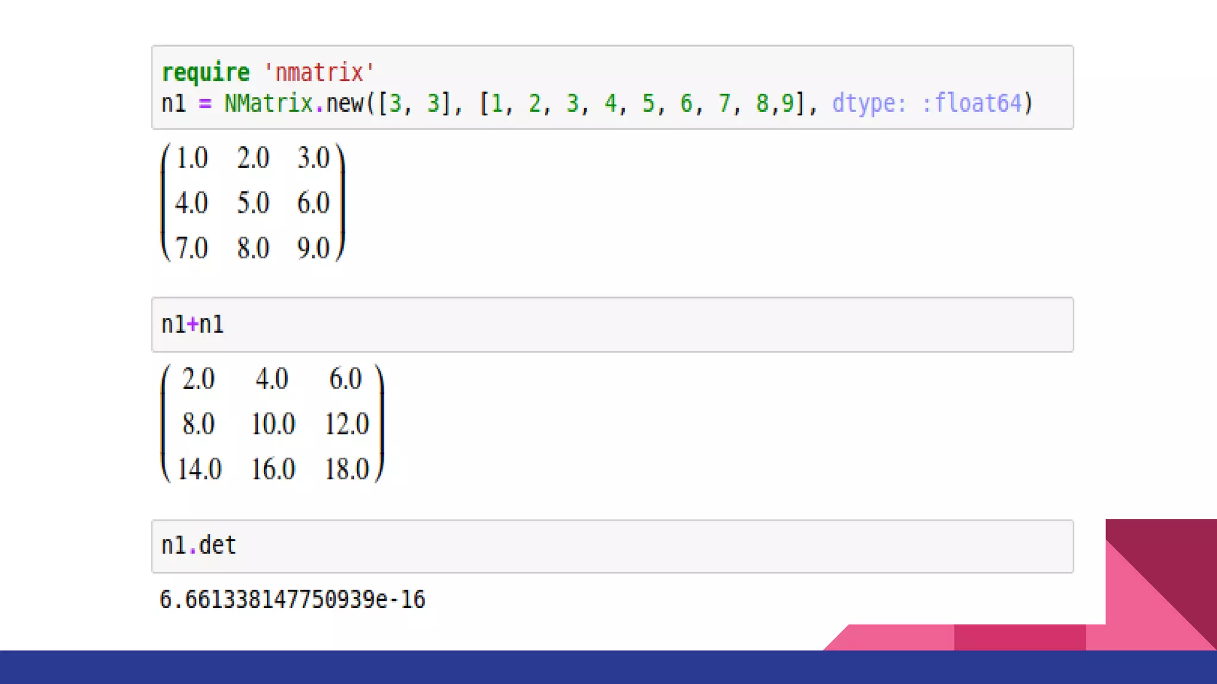
Task: Click the 10.0 entry in sum matrix
Action: coord(273,425)
